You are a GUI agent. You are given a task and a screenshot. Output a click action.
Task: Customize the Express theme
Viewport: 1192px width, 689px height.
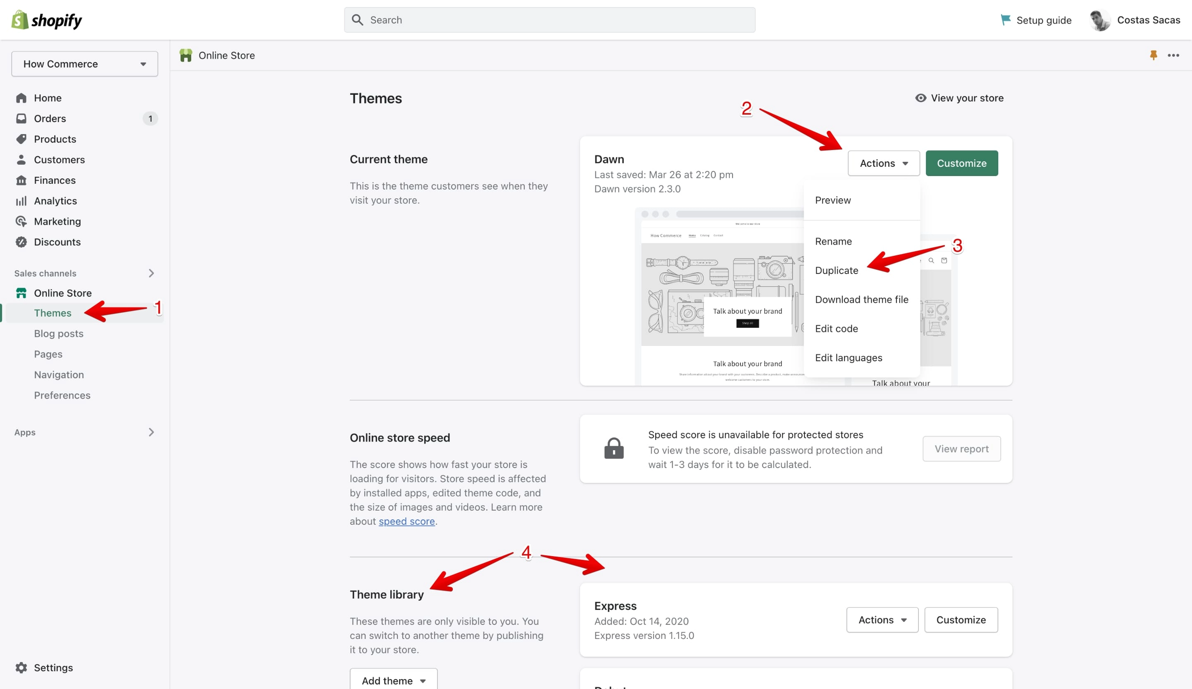pyautogui.click(x=961, y=619)
